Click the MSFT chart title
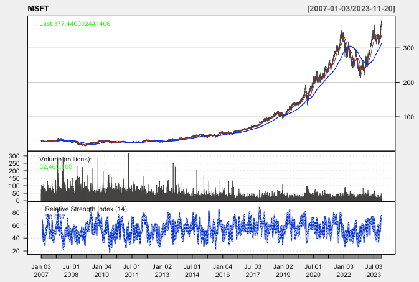This screenshot has height=282, width=419. [x=38, y=9]
